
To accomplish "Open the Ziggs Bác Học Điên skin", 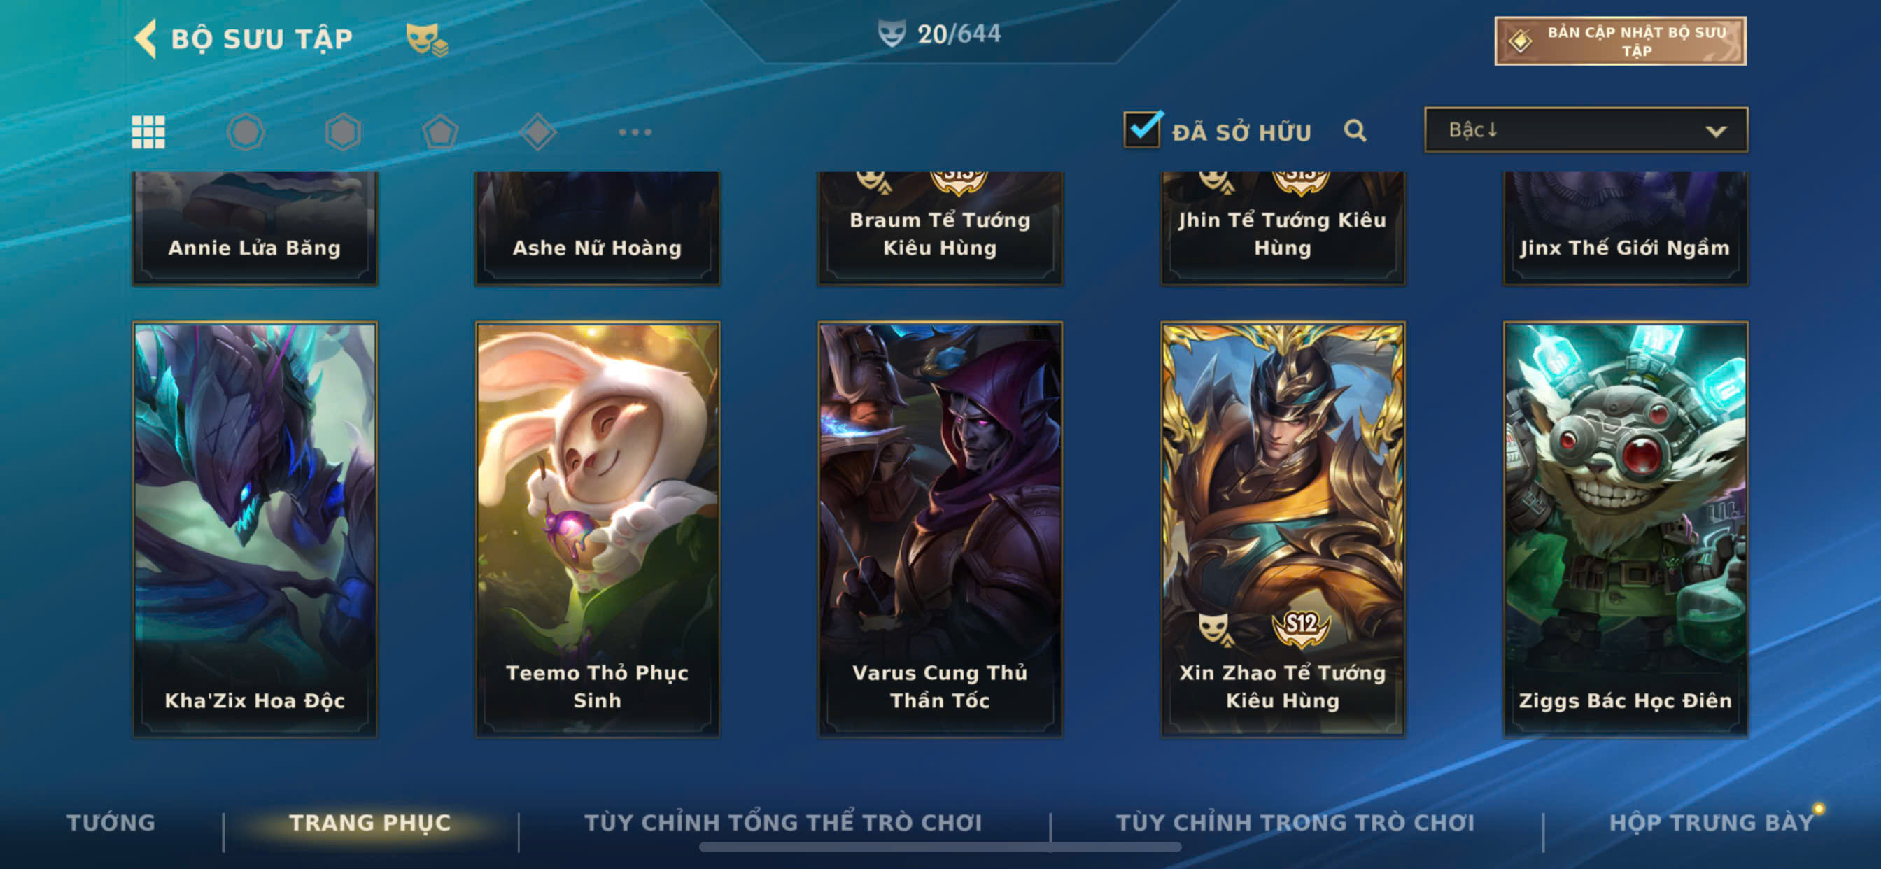I will pyautogui.click(x=1626, y=529).
